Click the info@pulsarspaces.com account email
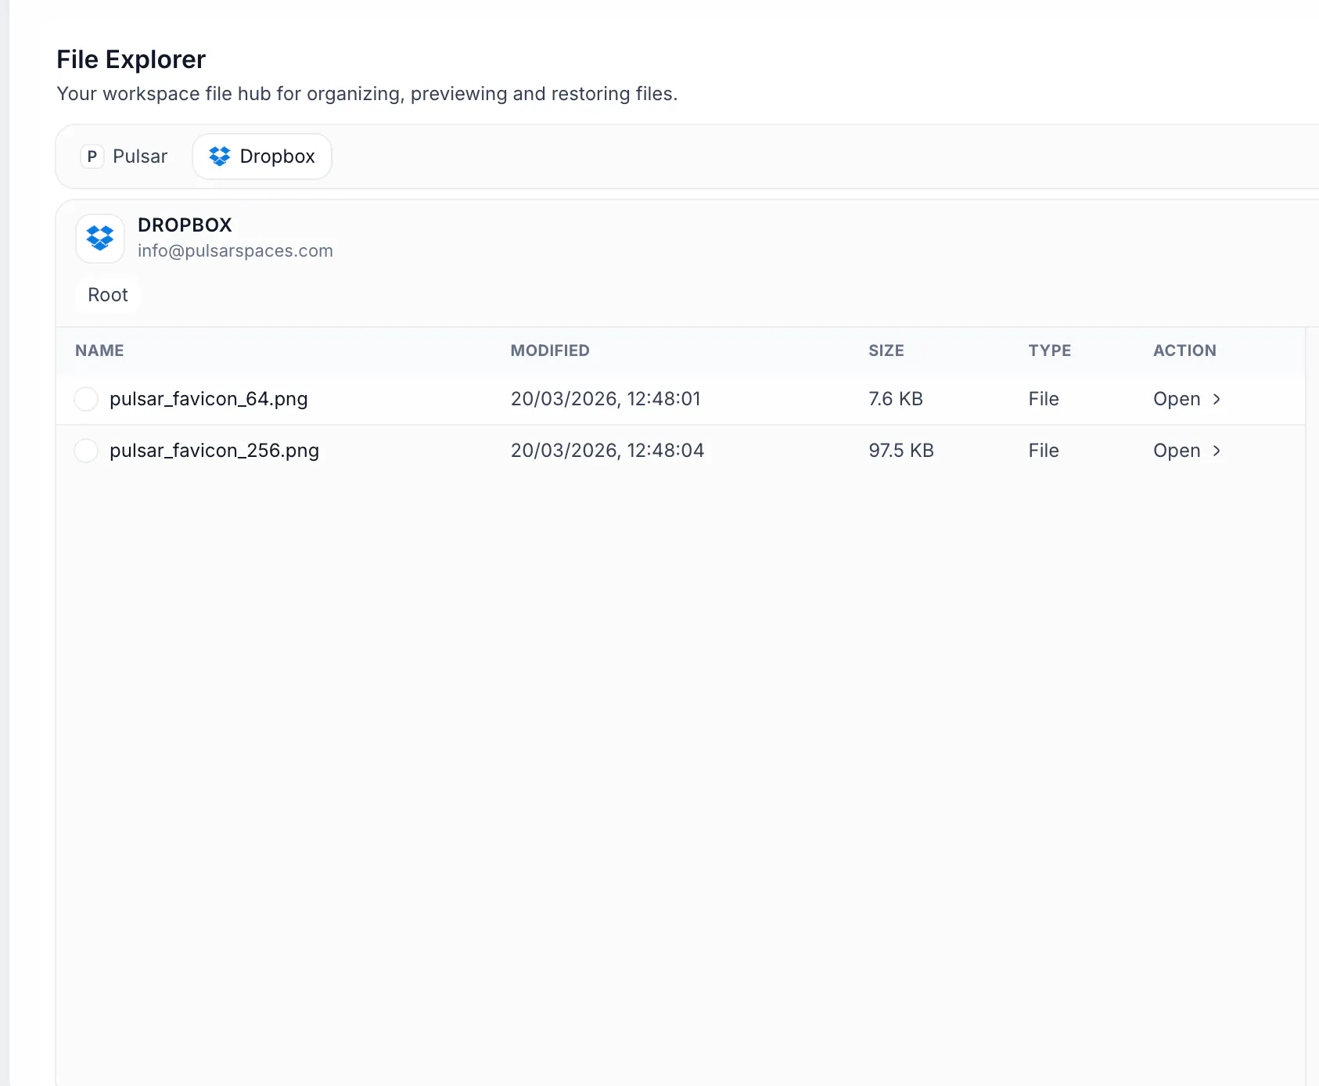Viewport: 1319px width, 1086px height. 235,250
